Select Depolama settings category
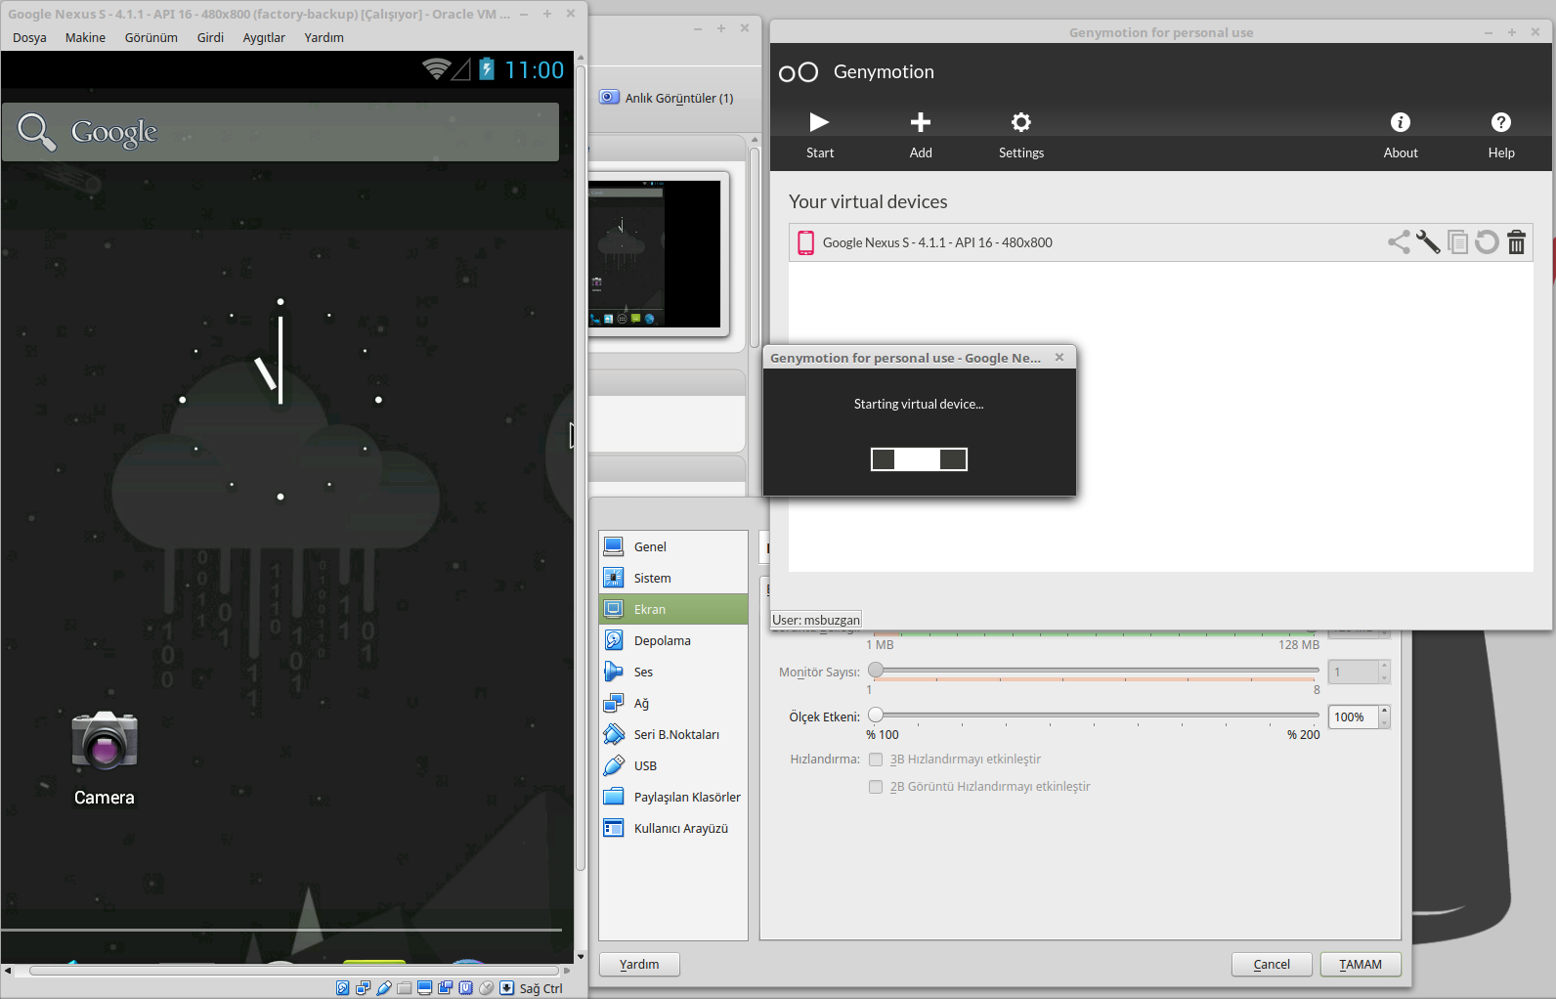Viewport: 1556px width, 999px height. (x=673, y=640)
